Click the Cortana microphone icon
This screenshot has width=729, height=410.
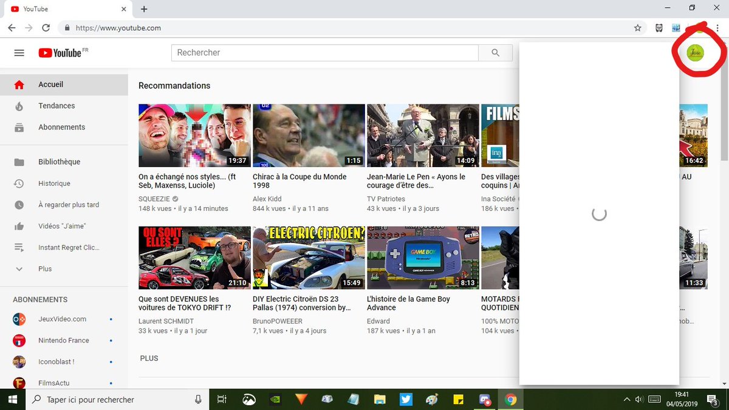(x=198, y=399)
